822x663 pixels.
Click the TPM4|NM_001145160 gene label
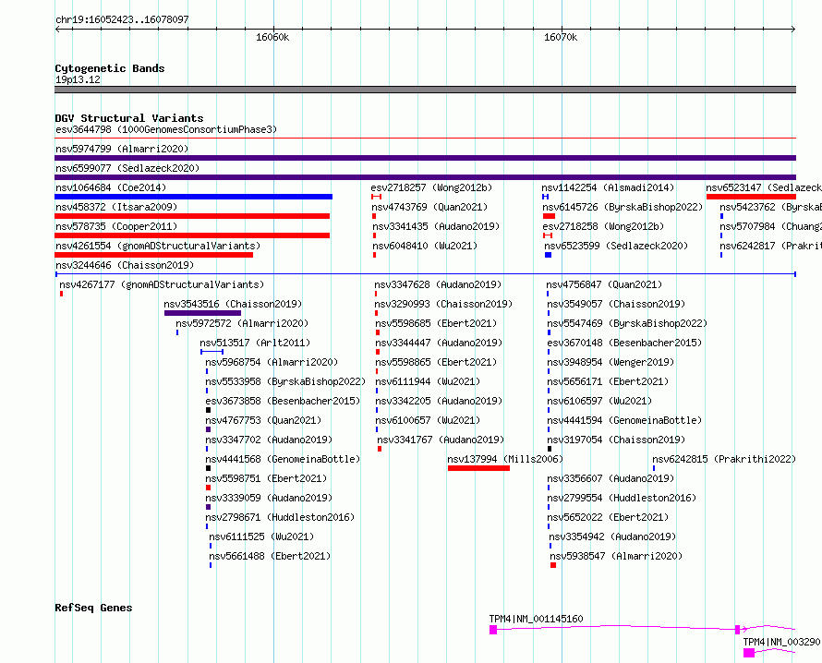[x=536, y=619]
